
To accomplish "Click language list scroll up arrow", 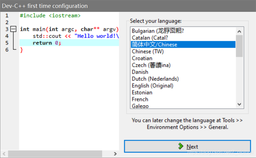I will tap(239, 31).
